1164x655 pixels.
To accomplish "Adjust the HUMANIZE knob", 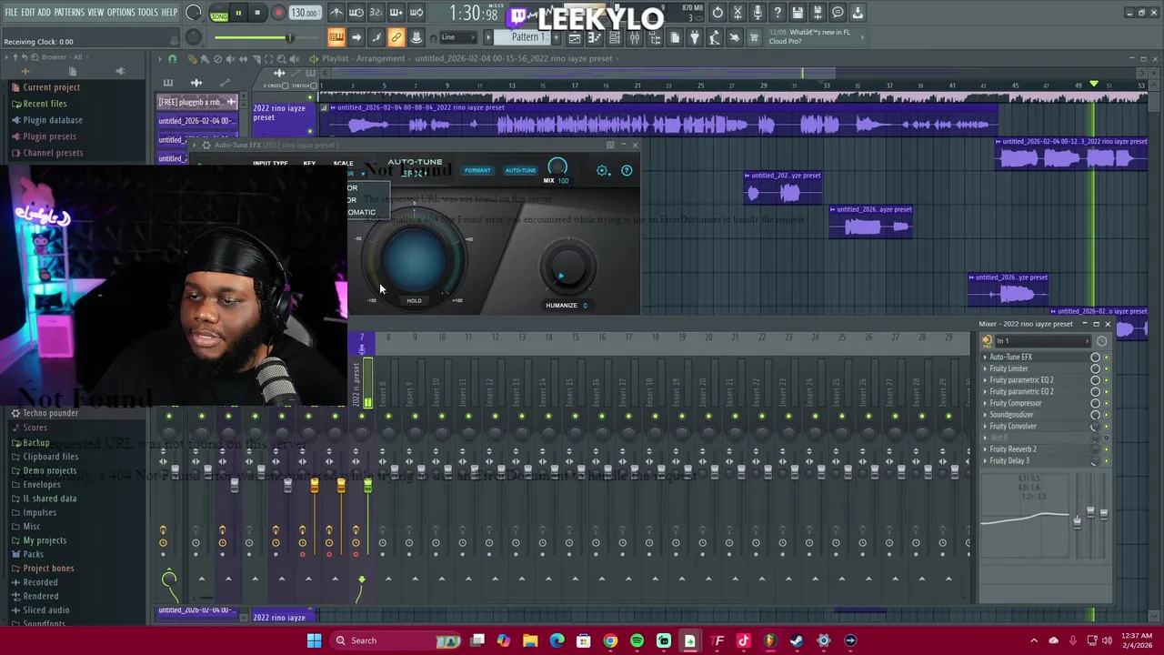I will pyautogui.click(x=567, y=268).
